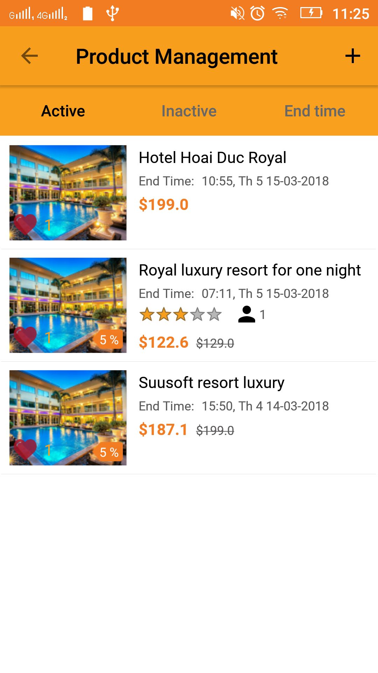The height and width of the screenshot is (673, 378).
Task: Tap the star rating on Royal luxury resort
Action: click(x=180, y=314)
